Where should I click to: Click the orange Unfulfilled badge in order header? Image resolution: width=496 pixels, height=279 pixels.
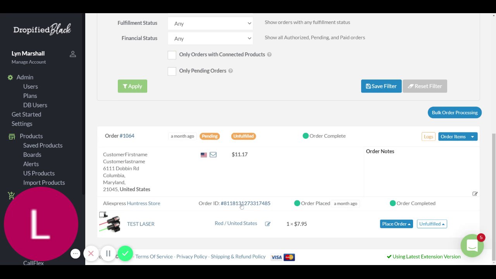(243, 136)
